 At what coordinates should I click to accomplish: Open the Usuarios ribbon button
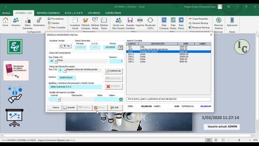pyautogui.click(x=16, y=23)
